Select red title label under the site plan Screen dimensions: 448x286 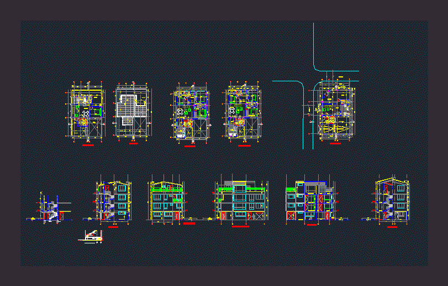(335, 144)
